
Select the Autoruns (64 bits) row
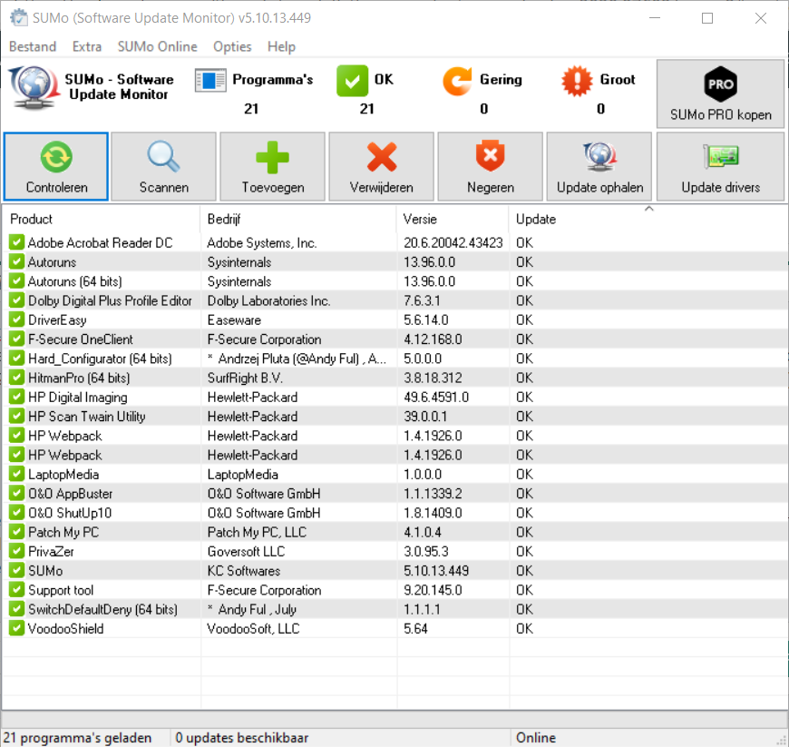point(394,281)
